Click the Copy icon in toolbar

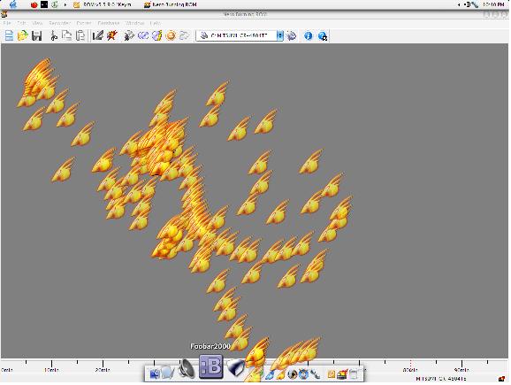pos(67,35)
